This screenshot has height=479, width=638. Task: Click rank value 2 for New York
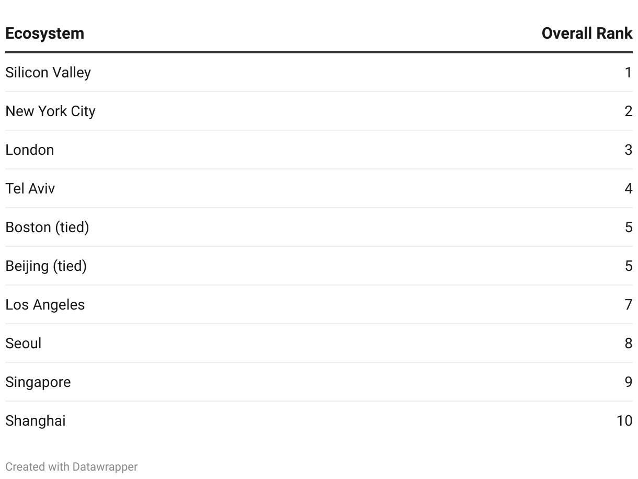[x=629, y=111]
